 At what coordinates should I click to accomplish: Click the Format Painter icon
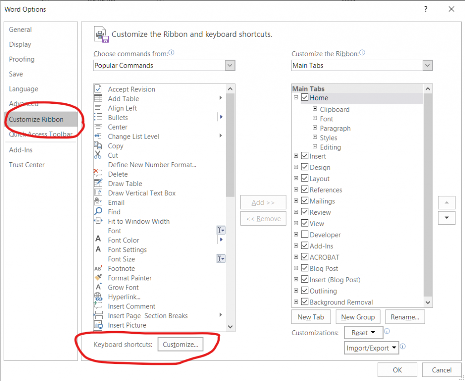[99, 278]
